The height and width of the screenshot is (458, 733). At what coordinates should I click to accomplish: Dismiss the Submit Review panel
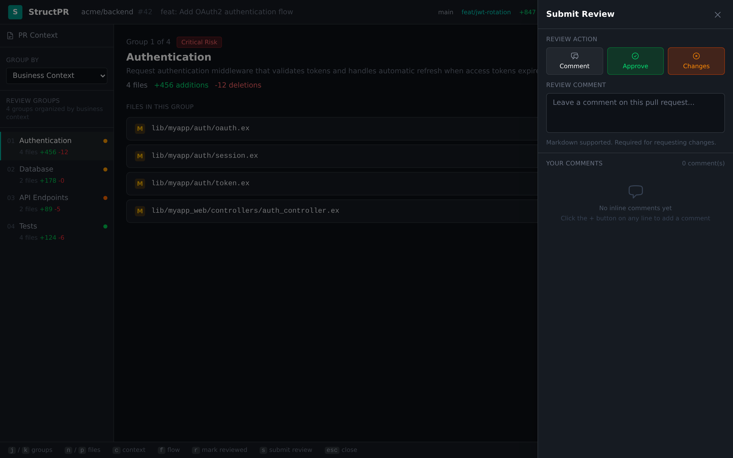point(717,15)
